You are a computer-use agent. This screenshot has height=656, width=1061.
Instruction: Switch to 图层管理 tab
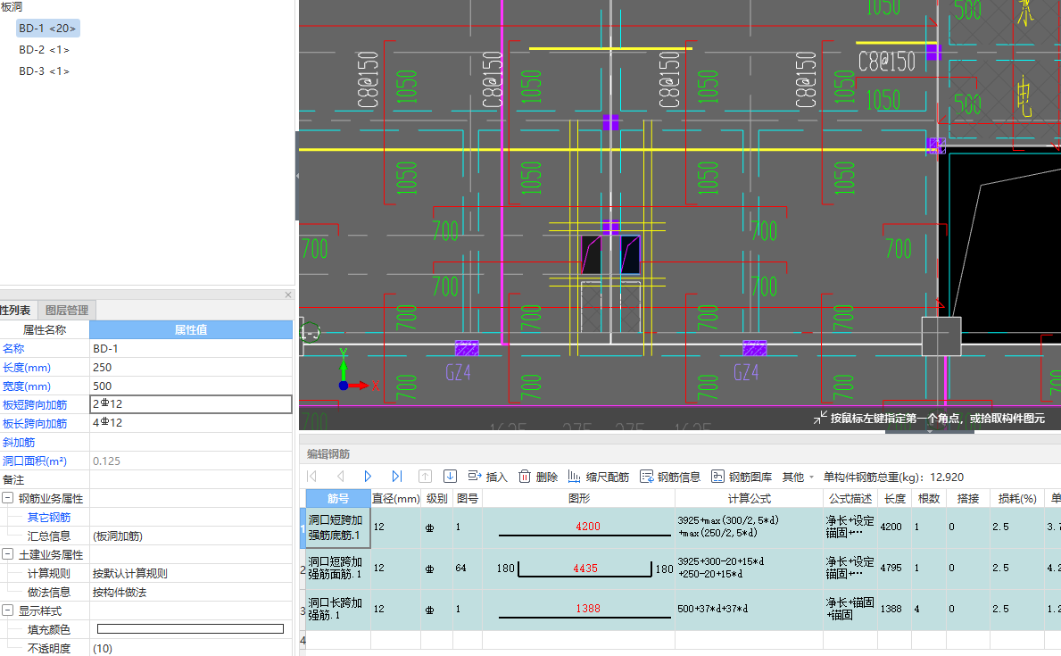tap(67, 310)
